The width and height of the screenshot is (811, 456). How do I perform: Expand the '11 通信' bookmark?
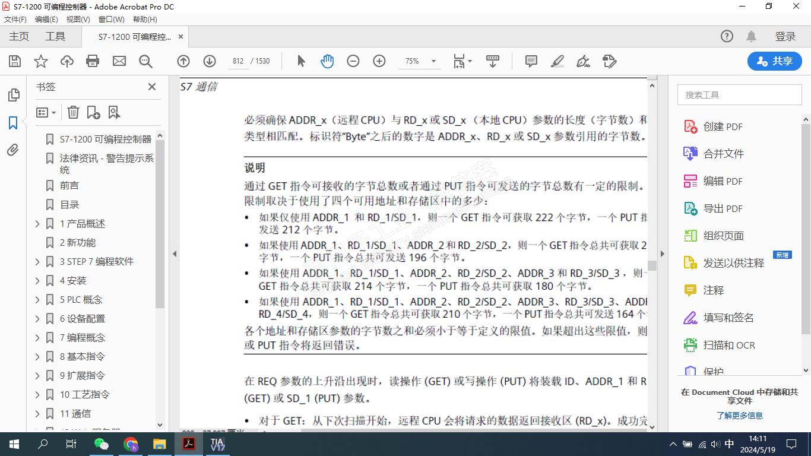click(37, 414)
